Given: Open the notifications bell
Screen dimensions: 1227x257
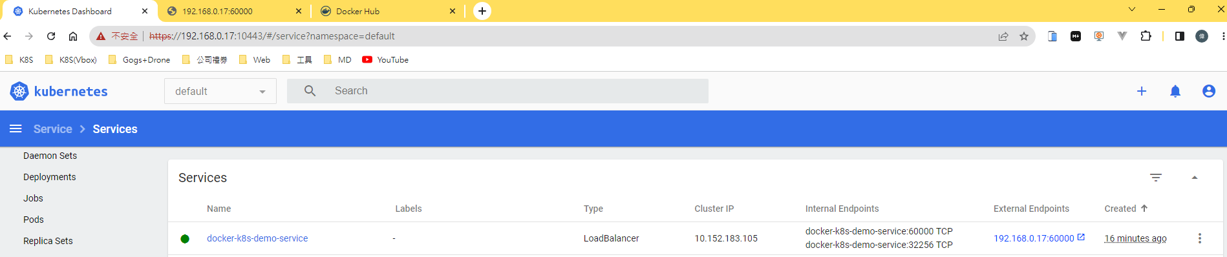Looking at the screenshot, I should pos(1175,91).
